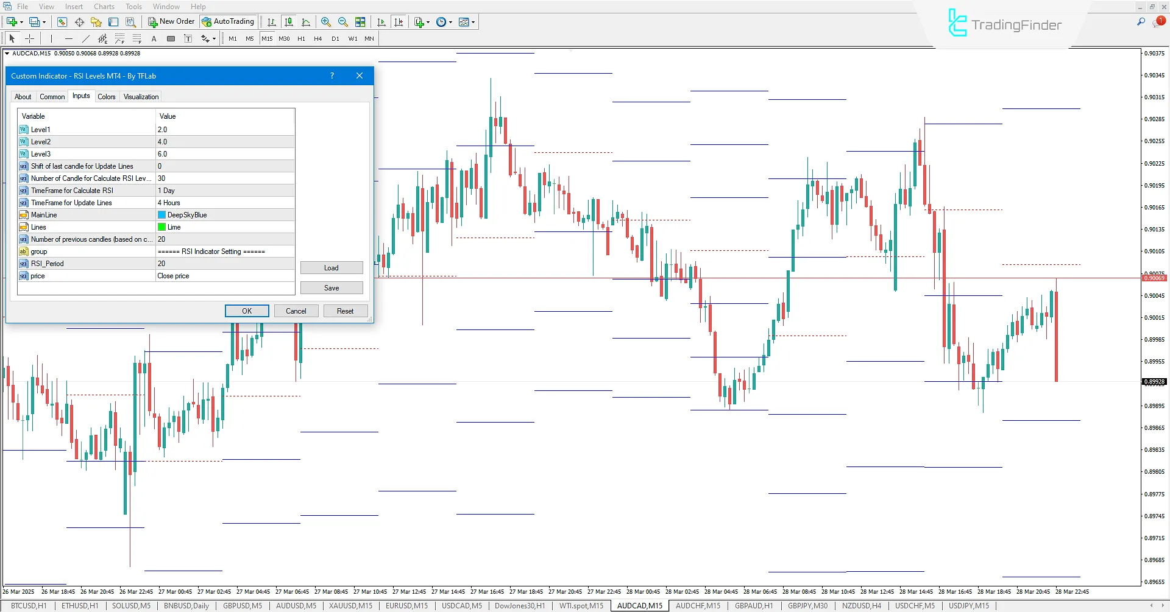Image resolution: width=1170 pixels, height=612 pixels.
Task: Open the Charts menu
Action: tap(104, 6)
